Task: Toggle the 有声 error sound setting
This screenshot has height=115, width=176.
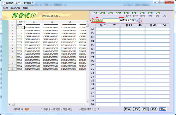Action: 27,109
